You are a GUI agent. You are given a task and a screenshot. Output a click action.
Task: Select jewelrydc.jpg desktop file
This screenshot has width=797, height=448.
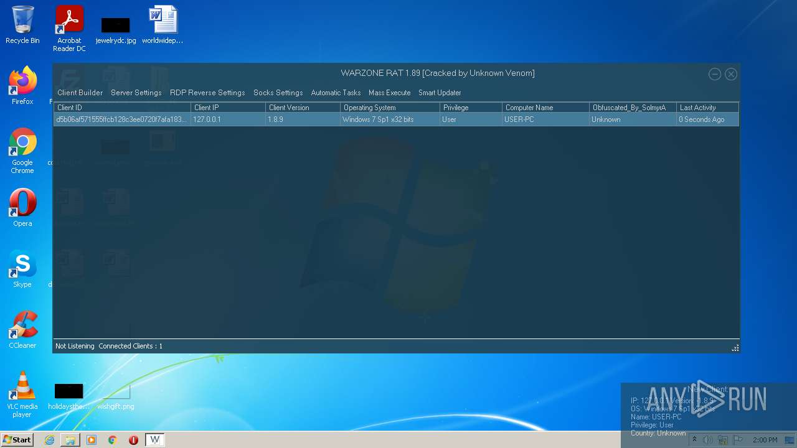[x=116, y=30]
